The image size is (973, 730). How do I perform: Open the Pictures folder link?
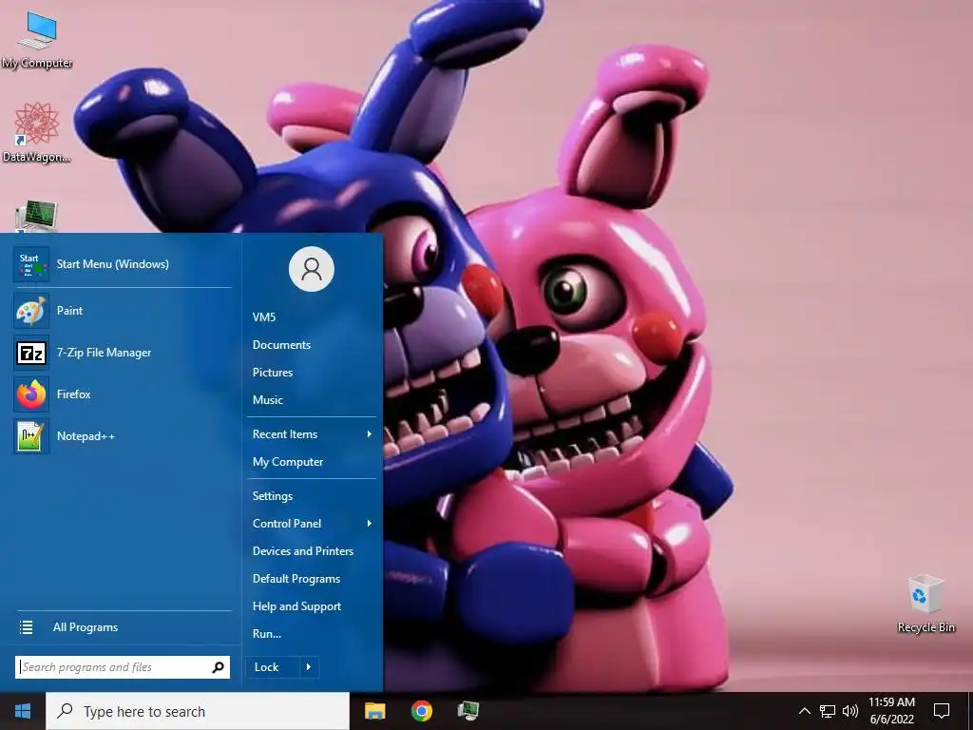coord(312,373)
